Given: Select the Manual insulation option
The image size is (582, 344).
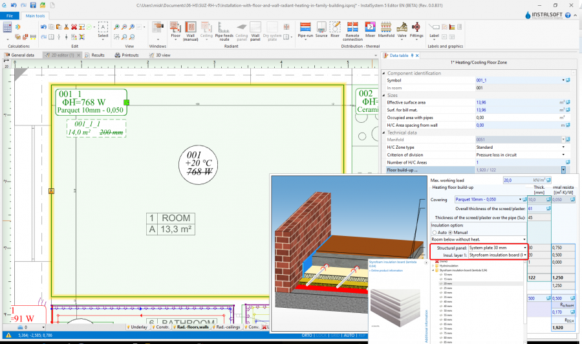Looking at the screenshot, I should 450,232.
